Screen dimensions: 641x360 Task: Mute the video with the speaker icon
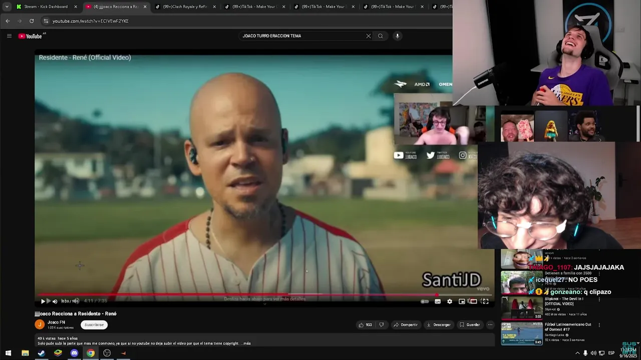55,301
